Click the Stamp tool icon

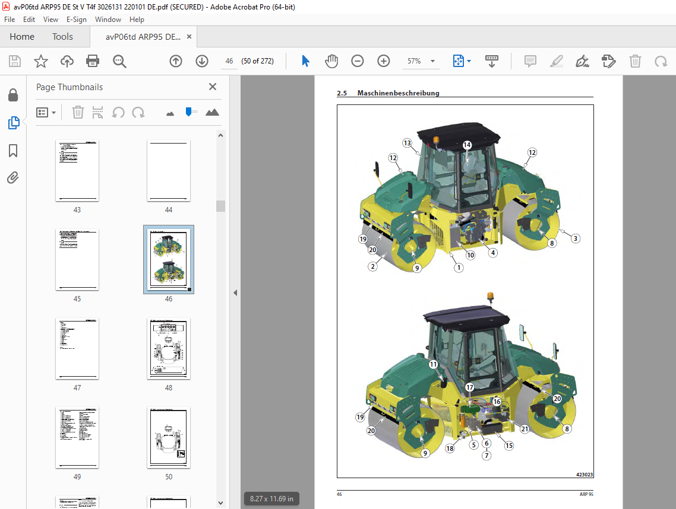pyautogui.click(x=609, y=61)
